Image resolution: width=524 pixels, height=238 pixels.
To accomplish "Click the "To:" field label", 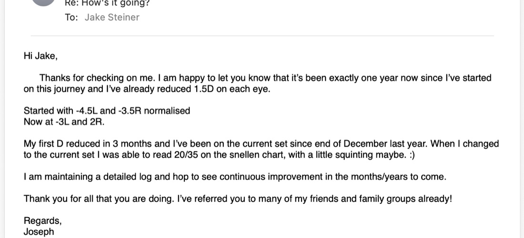I will click(71, 17).
